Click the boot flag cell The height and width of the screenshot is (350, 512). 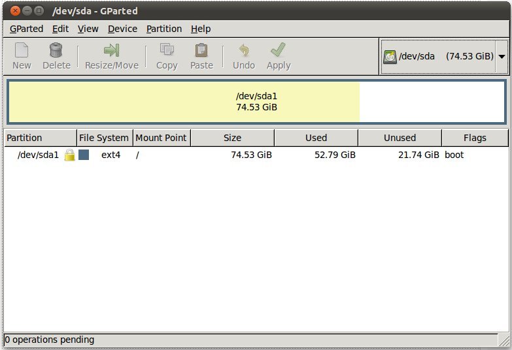(x=454, y=155)
